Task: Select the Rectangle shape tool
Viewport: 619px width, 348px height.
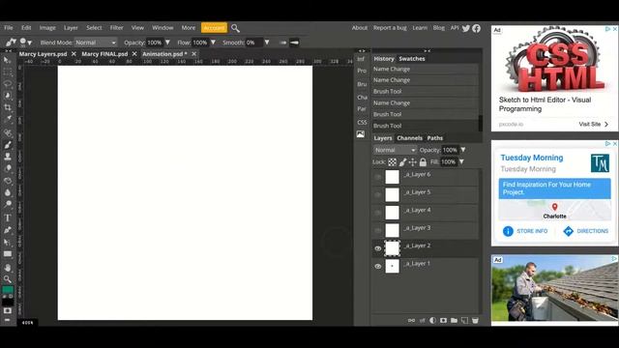Action: tap(7, 254)
